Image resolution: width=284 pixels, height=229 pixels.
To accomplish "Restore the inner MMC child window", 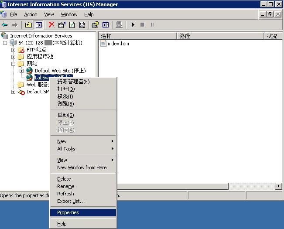I will 270,14.
